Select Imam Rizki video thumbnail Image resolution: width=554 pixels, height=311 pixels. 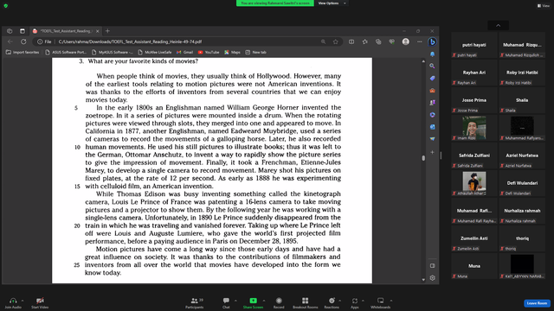(x=474, y=128)
